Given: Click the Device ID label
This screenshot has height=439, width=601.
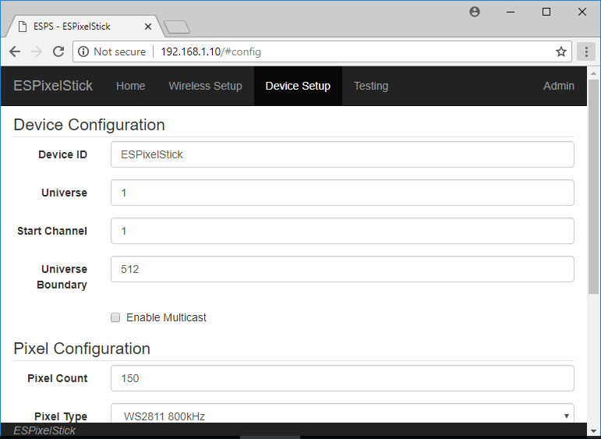Looking at the screenshot, I should click(63, 154).
